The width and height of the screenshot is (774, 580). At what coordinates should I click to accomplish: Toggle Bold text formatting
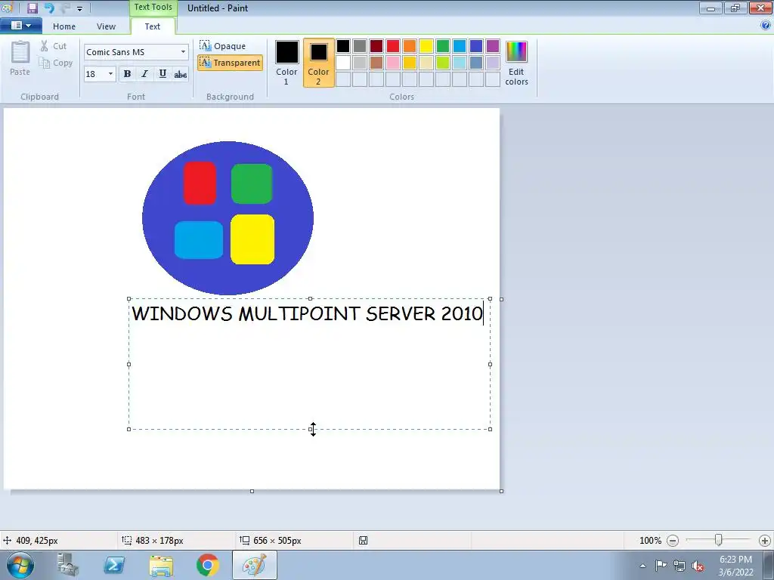[127, 74]
